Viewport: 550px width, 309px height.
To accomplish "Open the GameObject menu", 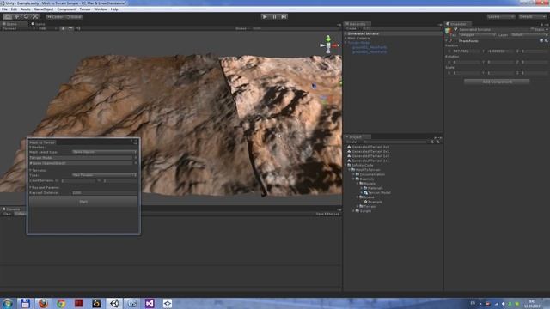I will point(44,9).
